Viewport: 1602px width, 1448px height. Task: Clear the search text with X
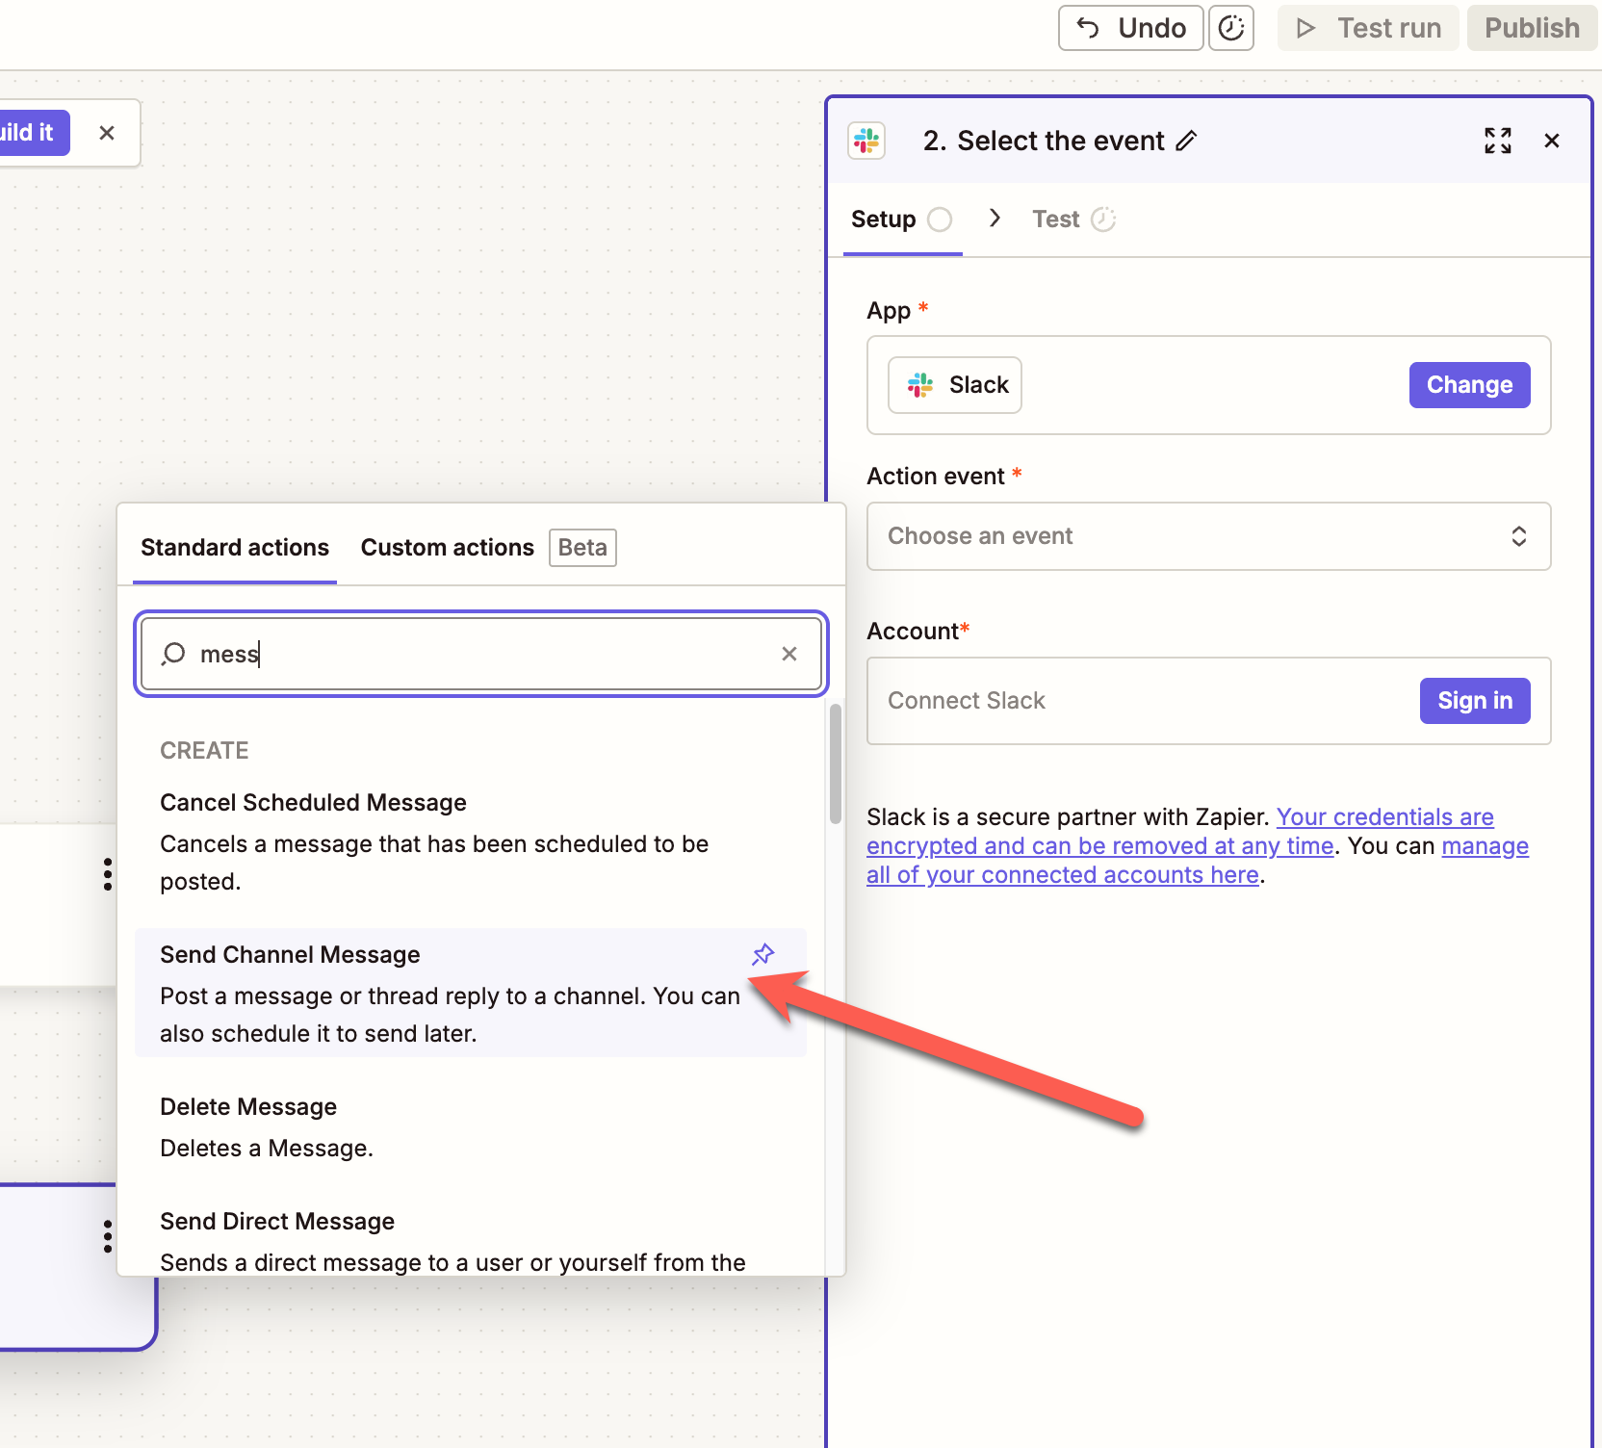point(789,654)
